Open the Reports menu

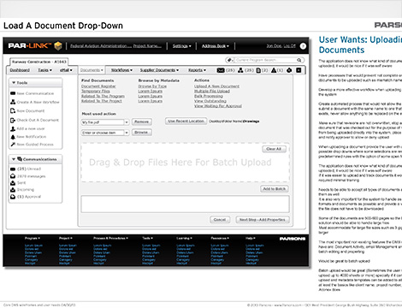click(197, 70)
